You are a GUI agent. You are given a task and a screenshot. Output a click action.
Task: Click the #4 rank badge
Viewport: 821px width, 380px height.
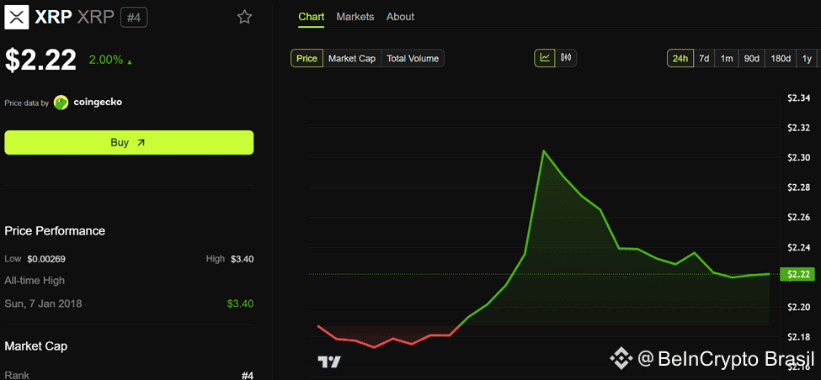(134, 18)
